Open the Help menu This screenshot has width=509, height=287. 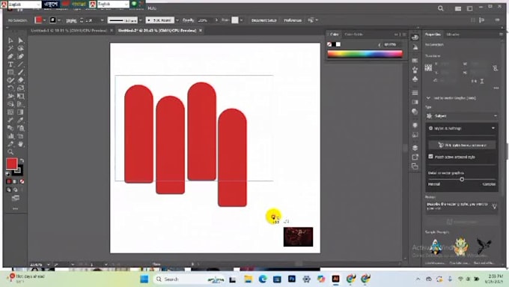point(152,8)
